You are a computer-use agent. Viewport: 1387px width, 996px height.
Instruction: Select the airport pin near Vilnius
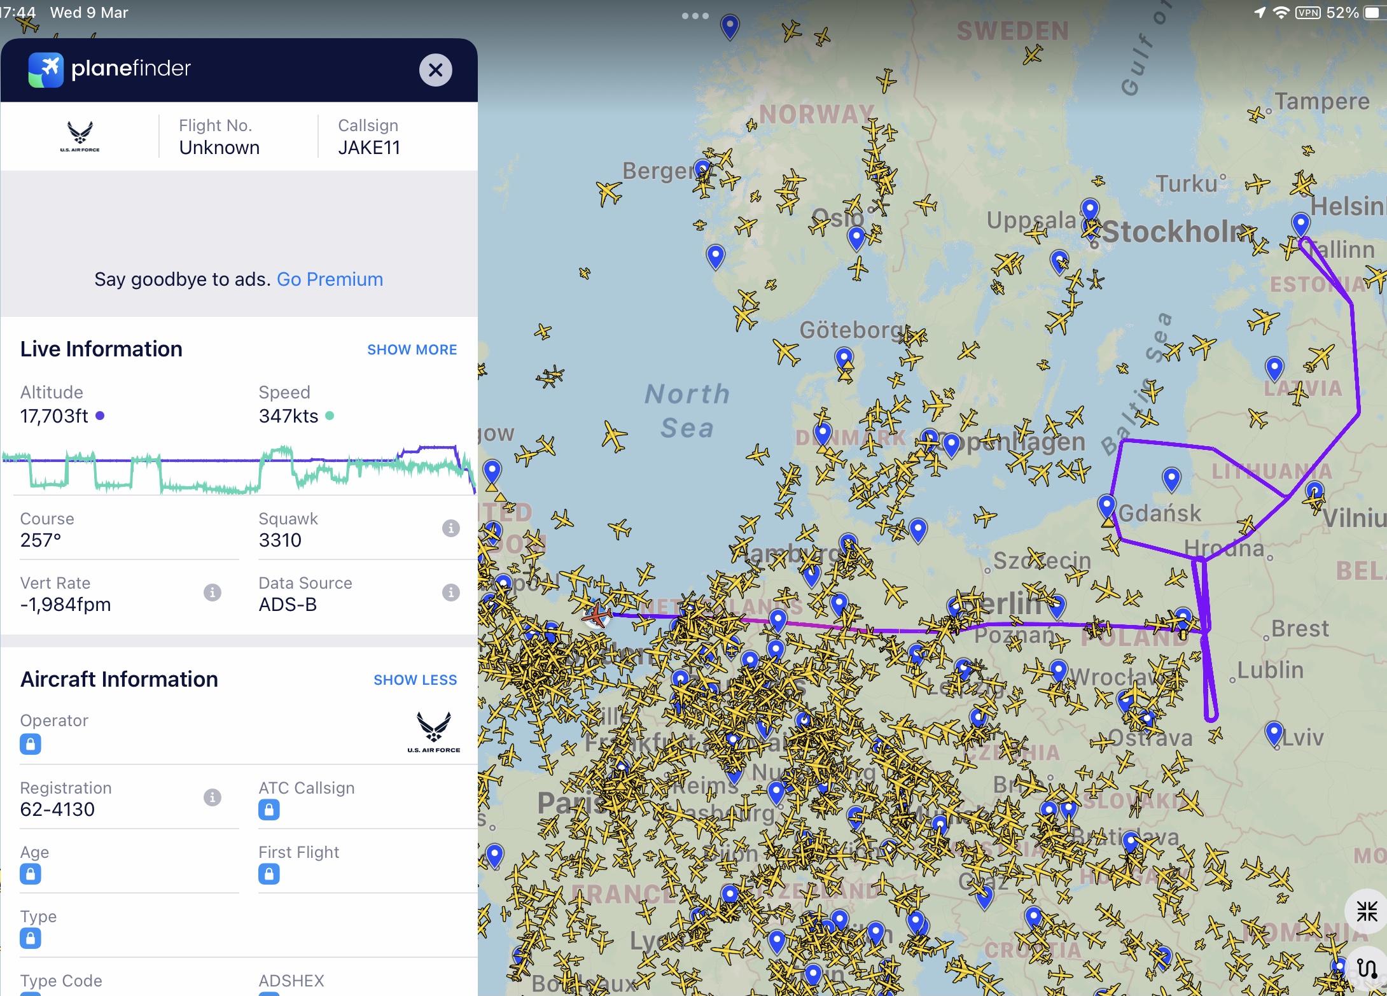point(1314,493)
